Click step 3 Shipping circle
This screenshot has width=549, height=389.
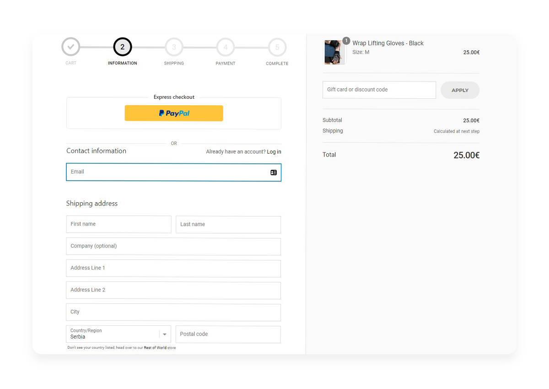coord(174,47)
